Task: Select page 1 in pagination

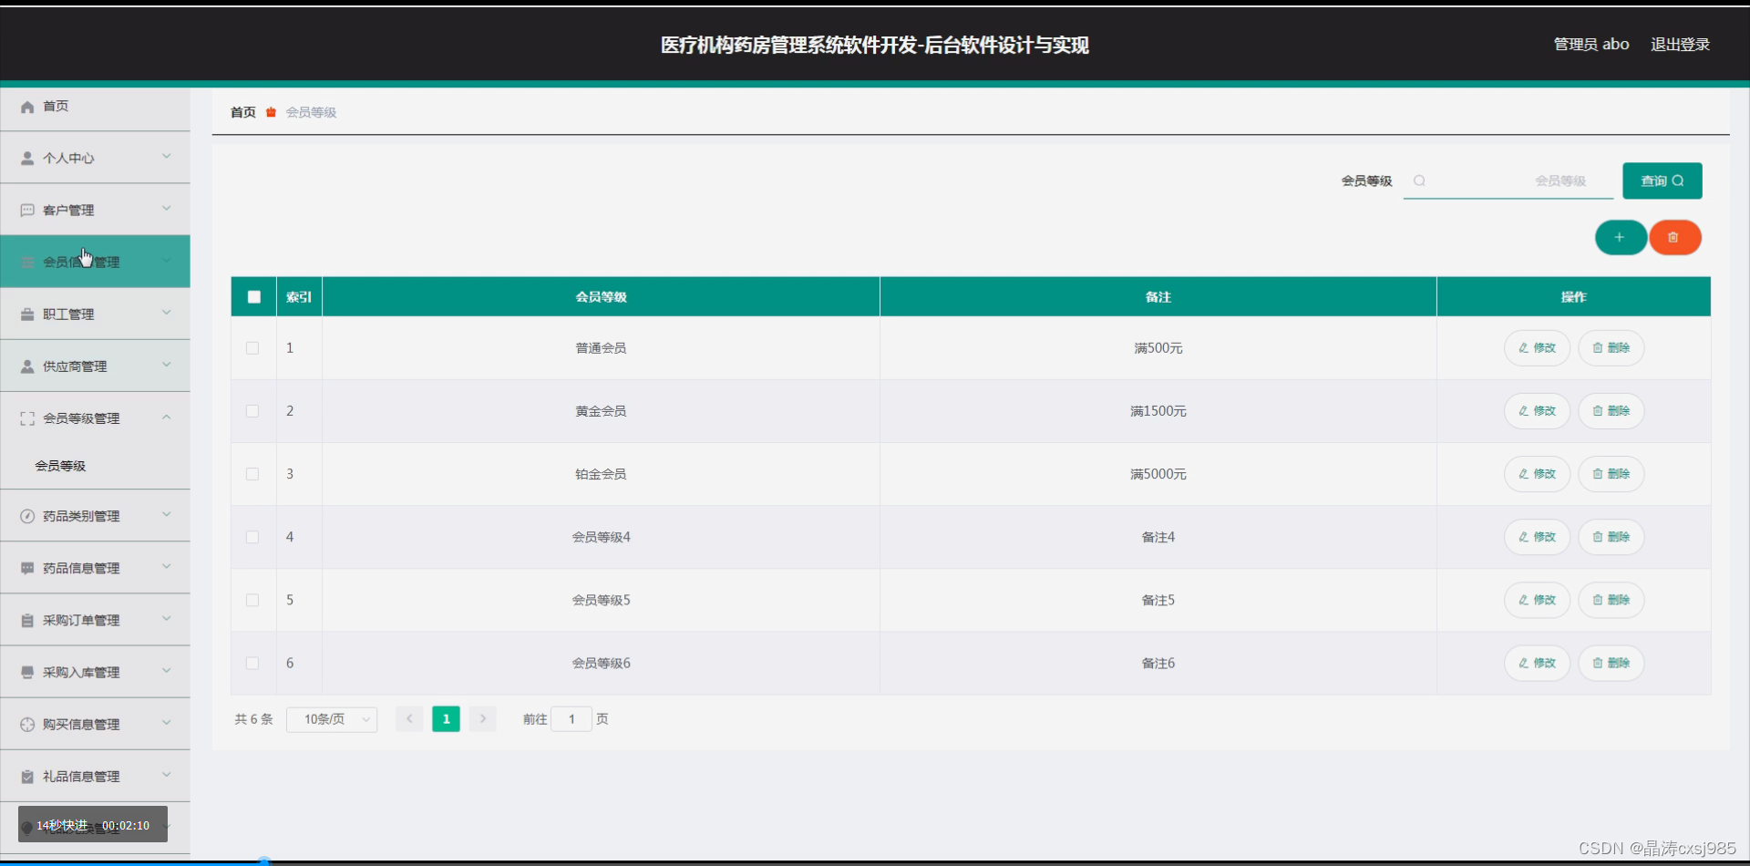Action: coord(446,719)
